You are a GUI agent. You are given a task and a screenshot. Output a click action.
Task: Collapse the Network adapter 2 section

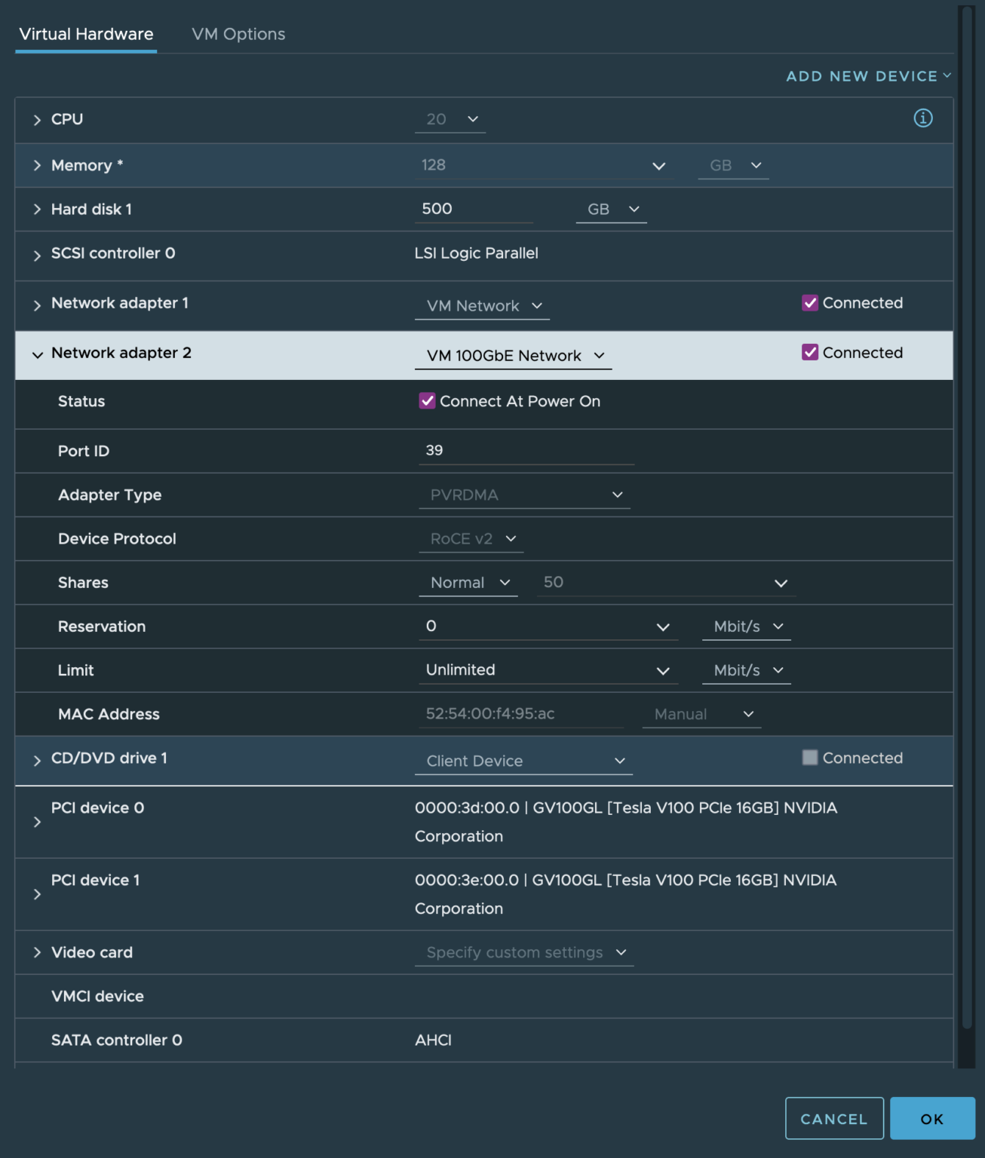tap(36, 355)
